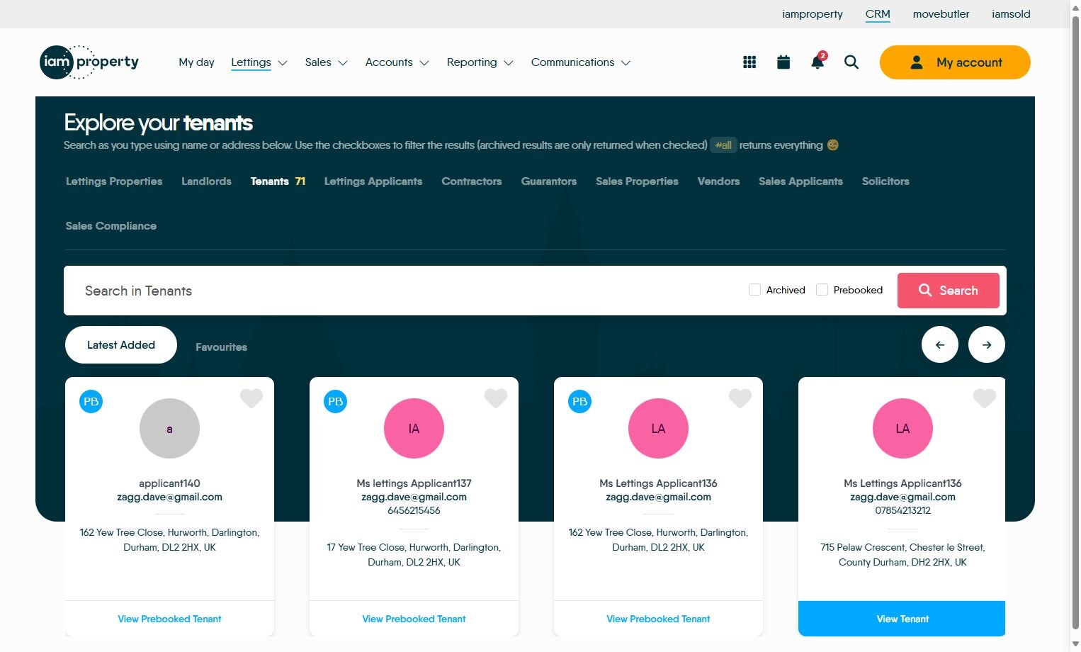
Task: Open the apps grid icon
Action: (x=749, y=62)
